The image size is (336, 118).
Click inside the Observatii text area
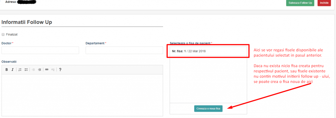(82, 95)
